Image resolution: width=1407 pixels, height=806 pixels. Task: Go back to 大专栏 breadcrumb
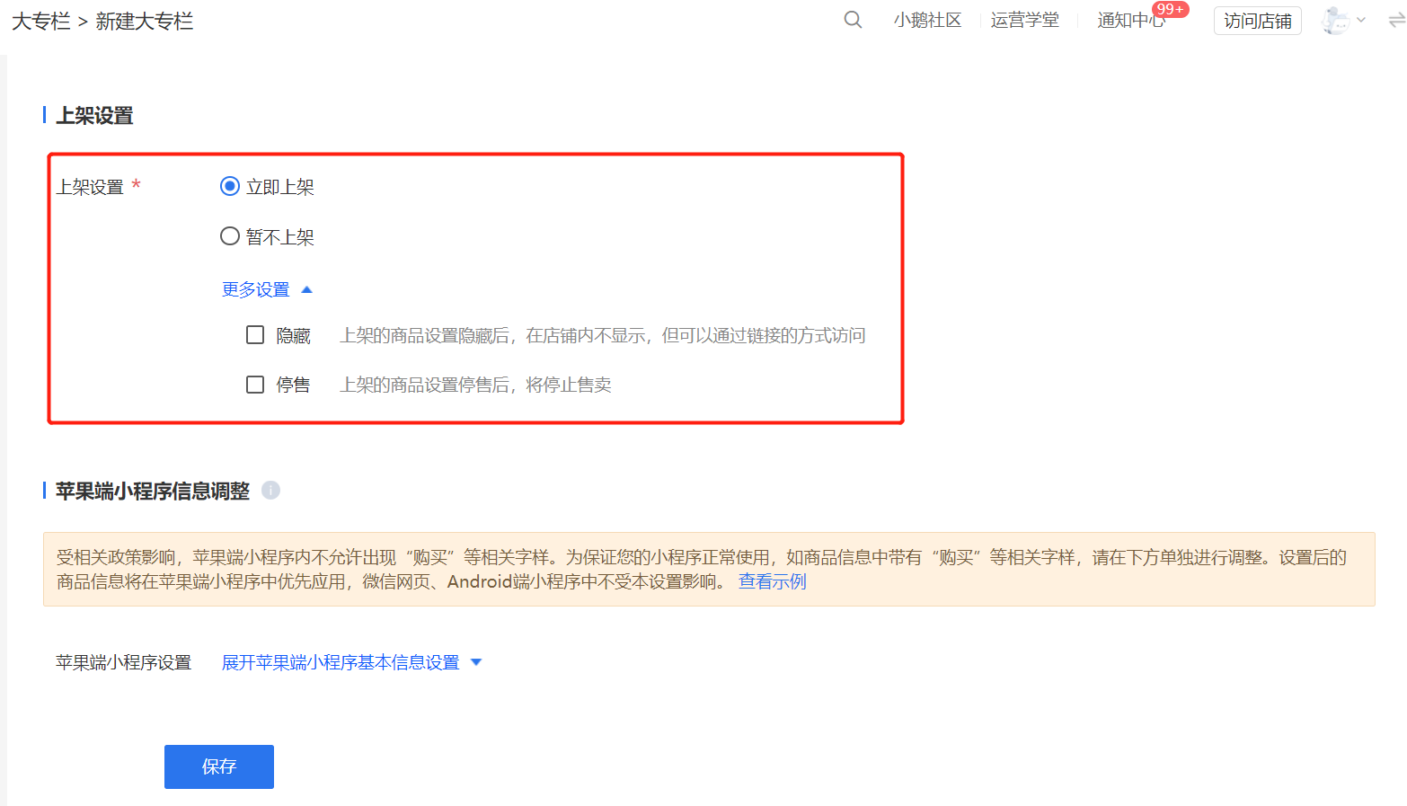pyautogui.click(x=40, y=22)
